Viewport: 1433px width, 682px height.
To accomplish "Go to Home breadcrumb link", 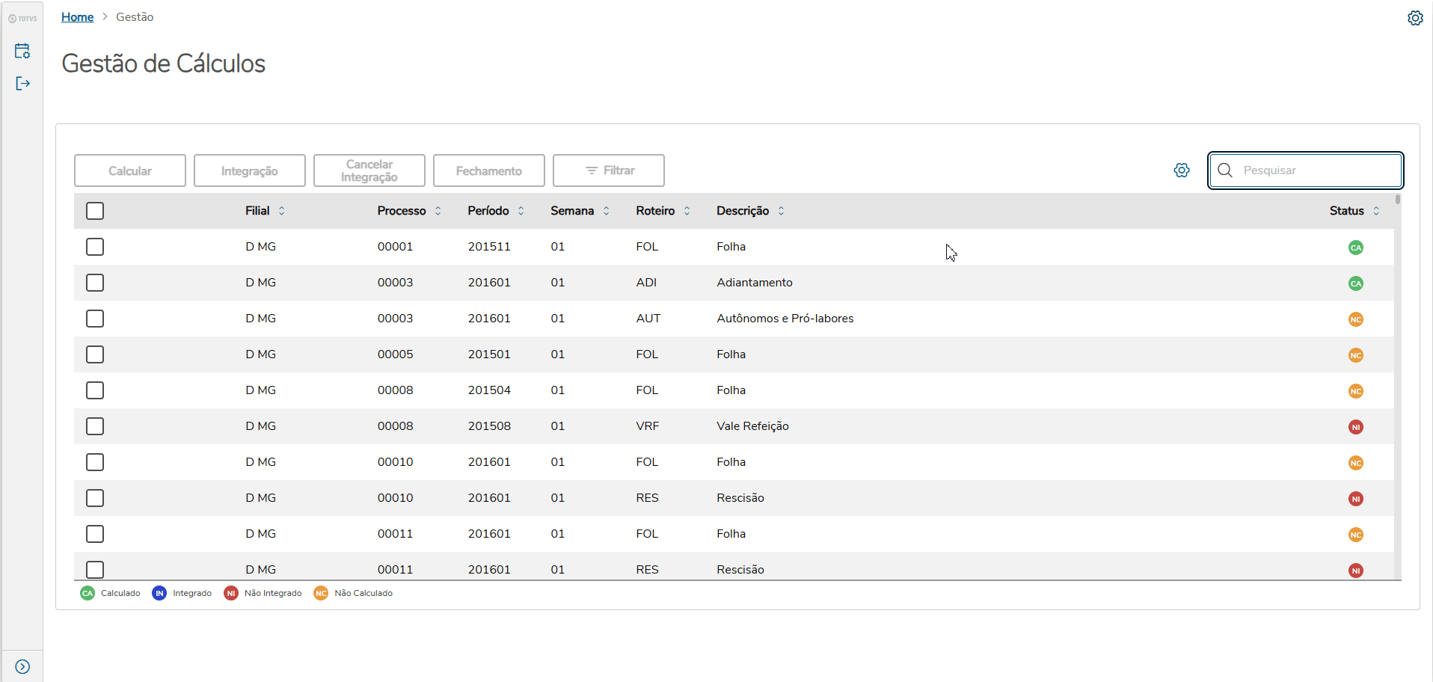I will pyautogui.click(x=77, y=17).
